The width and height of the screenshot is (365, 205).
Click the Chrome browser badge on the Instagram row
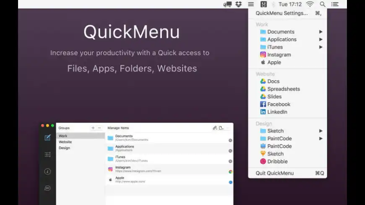(230, 172)
